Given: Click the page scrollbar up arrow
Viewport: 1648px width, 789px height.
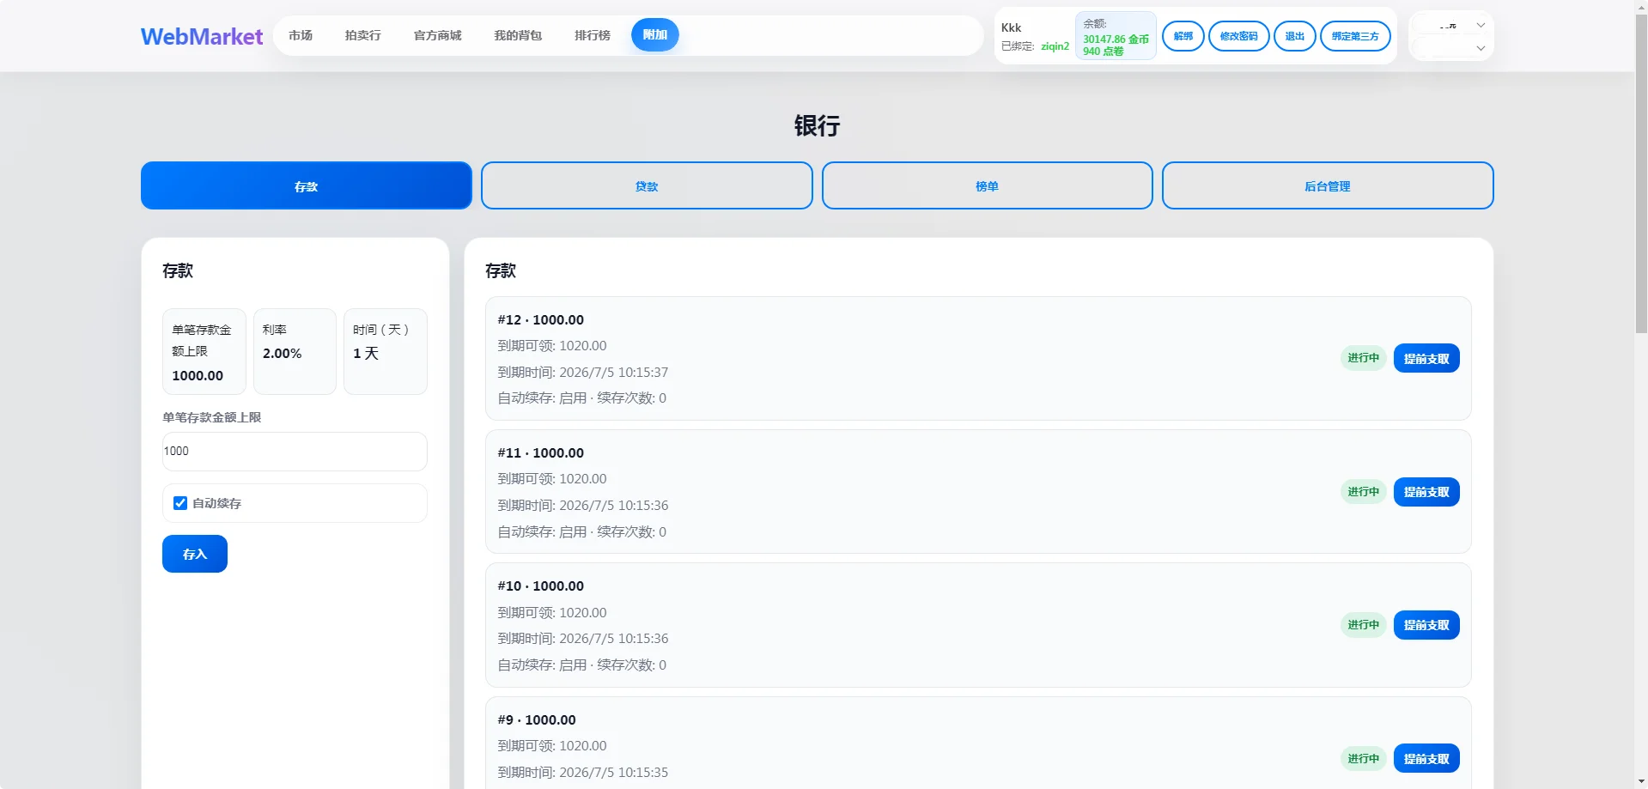Looking at the screenshot, I should [x=1641, y=7].
